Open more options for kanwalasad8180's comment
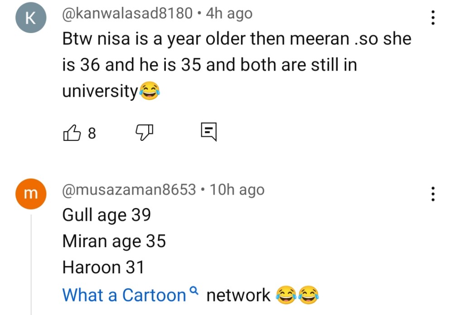464x315 pixels. (x=433, y=17)
